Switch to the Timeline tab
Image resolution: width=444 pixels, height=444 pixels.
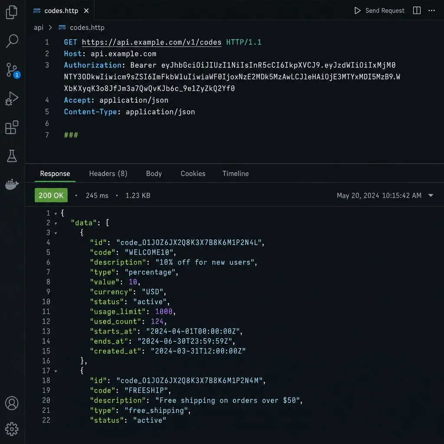tap(235, 173)
